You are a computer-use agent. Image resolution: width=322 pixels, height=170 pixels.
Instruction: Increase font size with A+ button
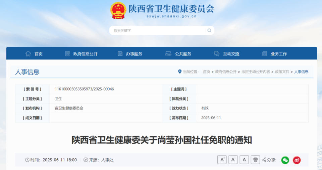[x=222, y=160]
